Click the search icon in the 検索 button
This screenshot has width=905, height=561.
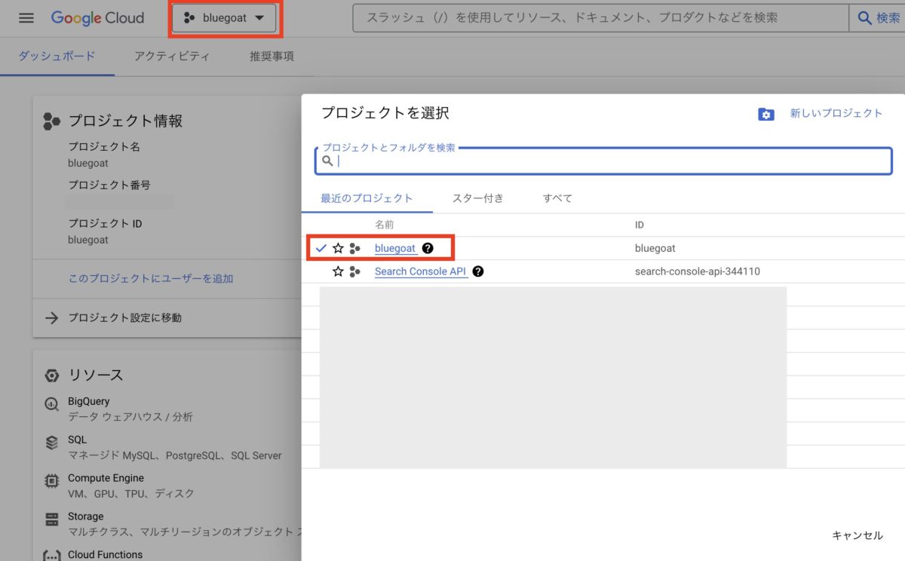point(865,18)
